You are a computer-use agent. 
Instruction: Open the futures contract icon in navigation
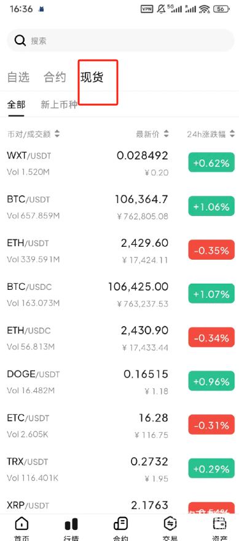click(120, 524)
